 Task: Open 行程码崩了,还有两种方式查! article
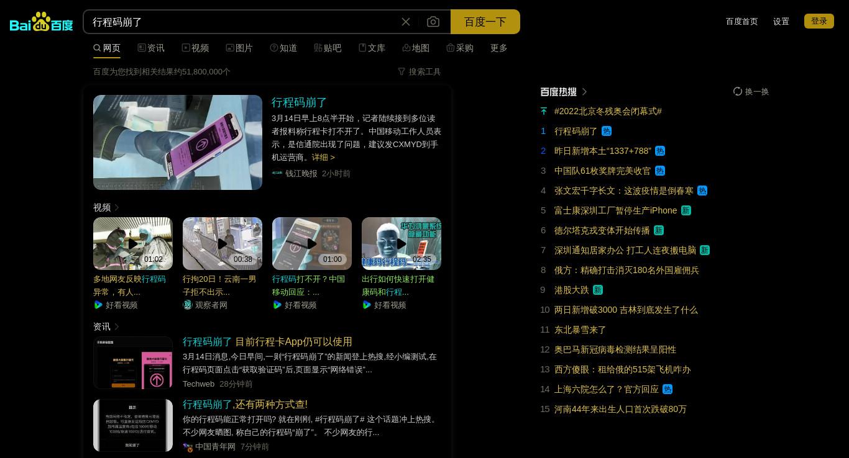[245, 404]
